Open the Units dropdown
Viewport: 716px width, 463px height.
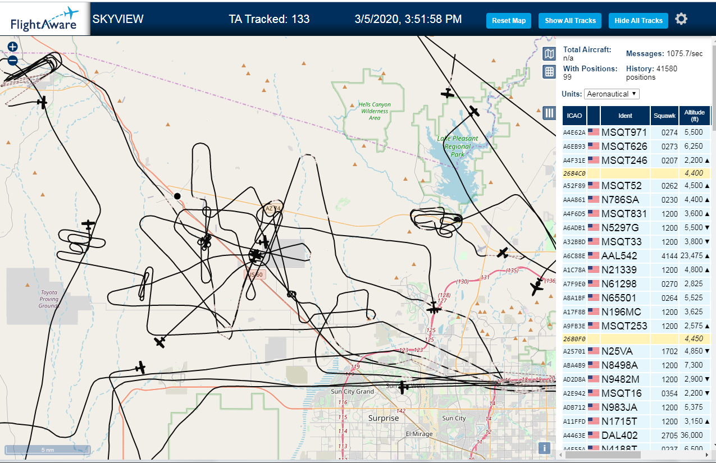tap(612, 94)
